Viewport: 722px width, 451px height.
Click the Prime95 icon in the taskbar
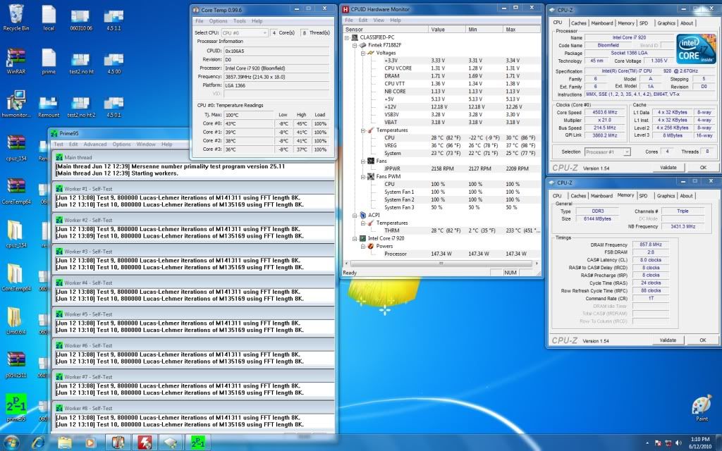pos(200,442)
